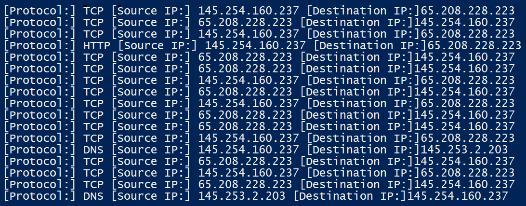Screen dimensions: 526x206
Task: Click the first DNS protocol entry
Action: pos(93,150)
